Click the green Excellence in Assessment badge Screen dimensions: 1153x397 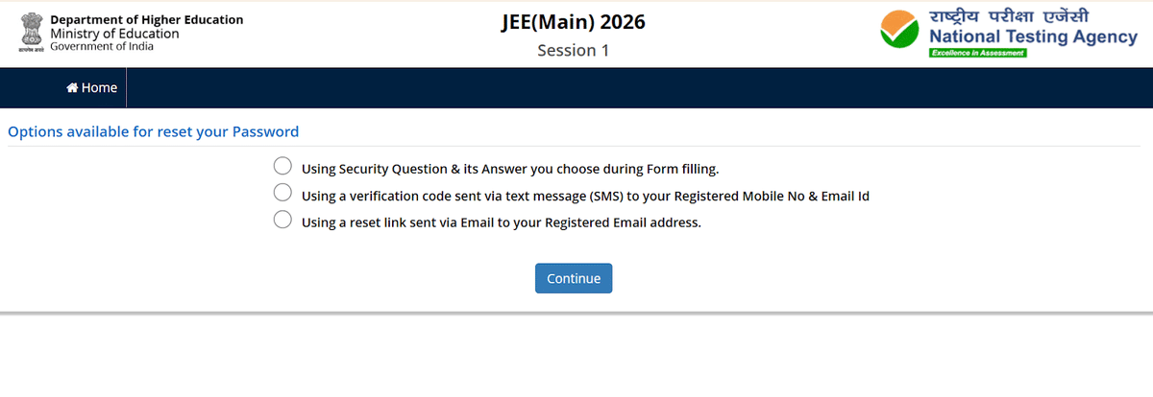pyautogui.click(x=977, y=53)
